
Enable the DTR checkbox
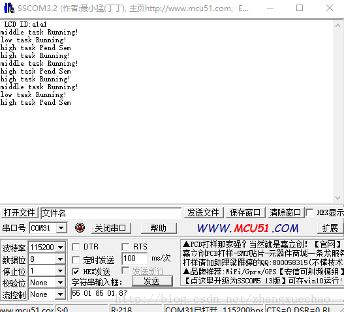76,247
